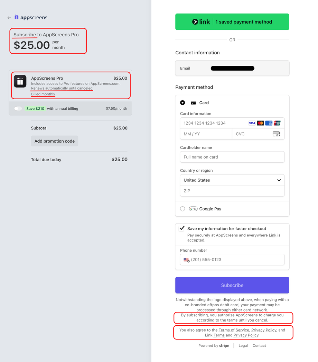Open the Privacy Policy link

point(264,330)
